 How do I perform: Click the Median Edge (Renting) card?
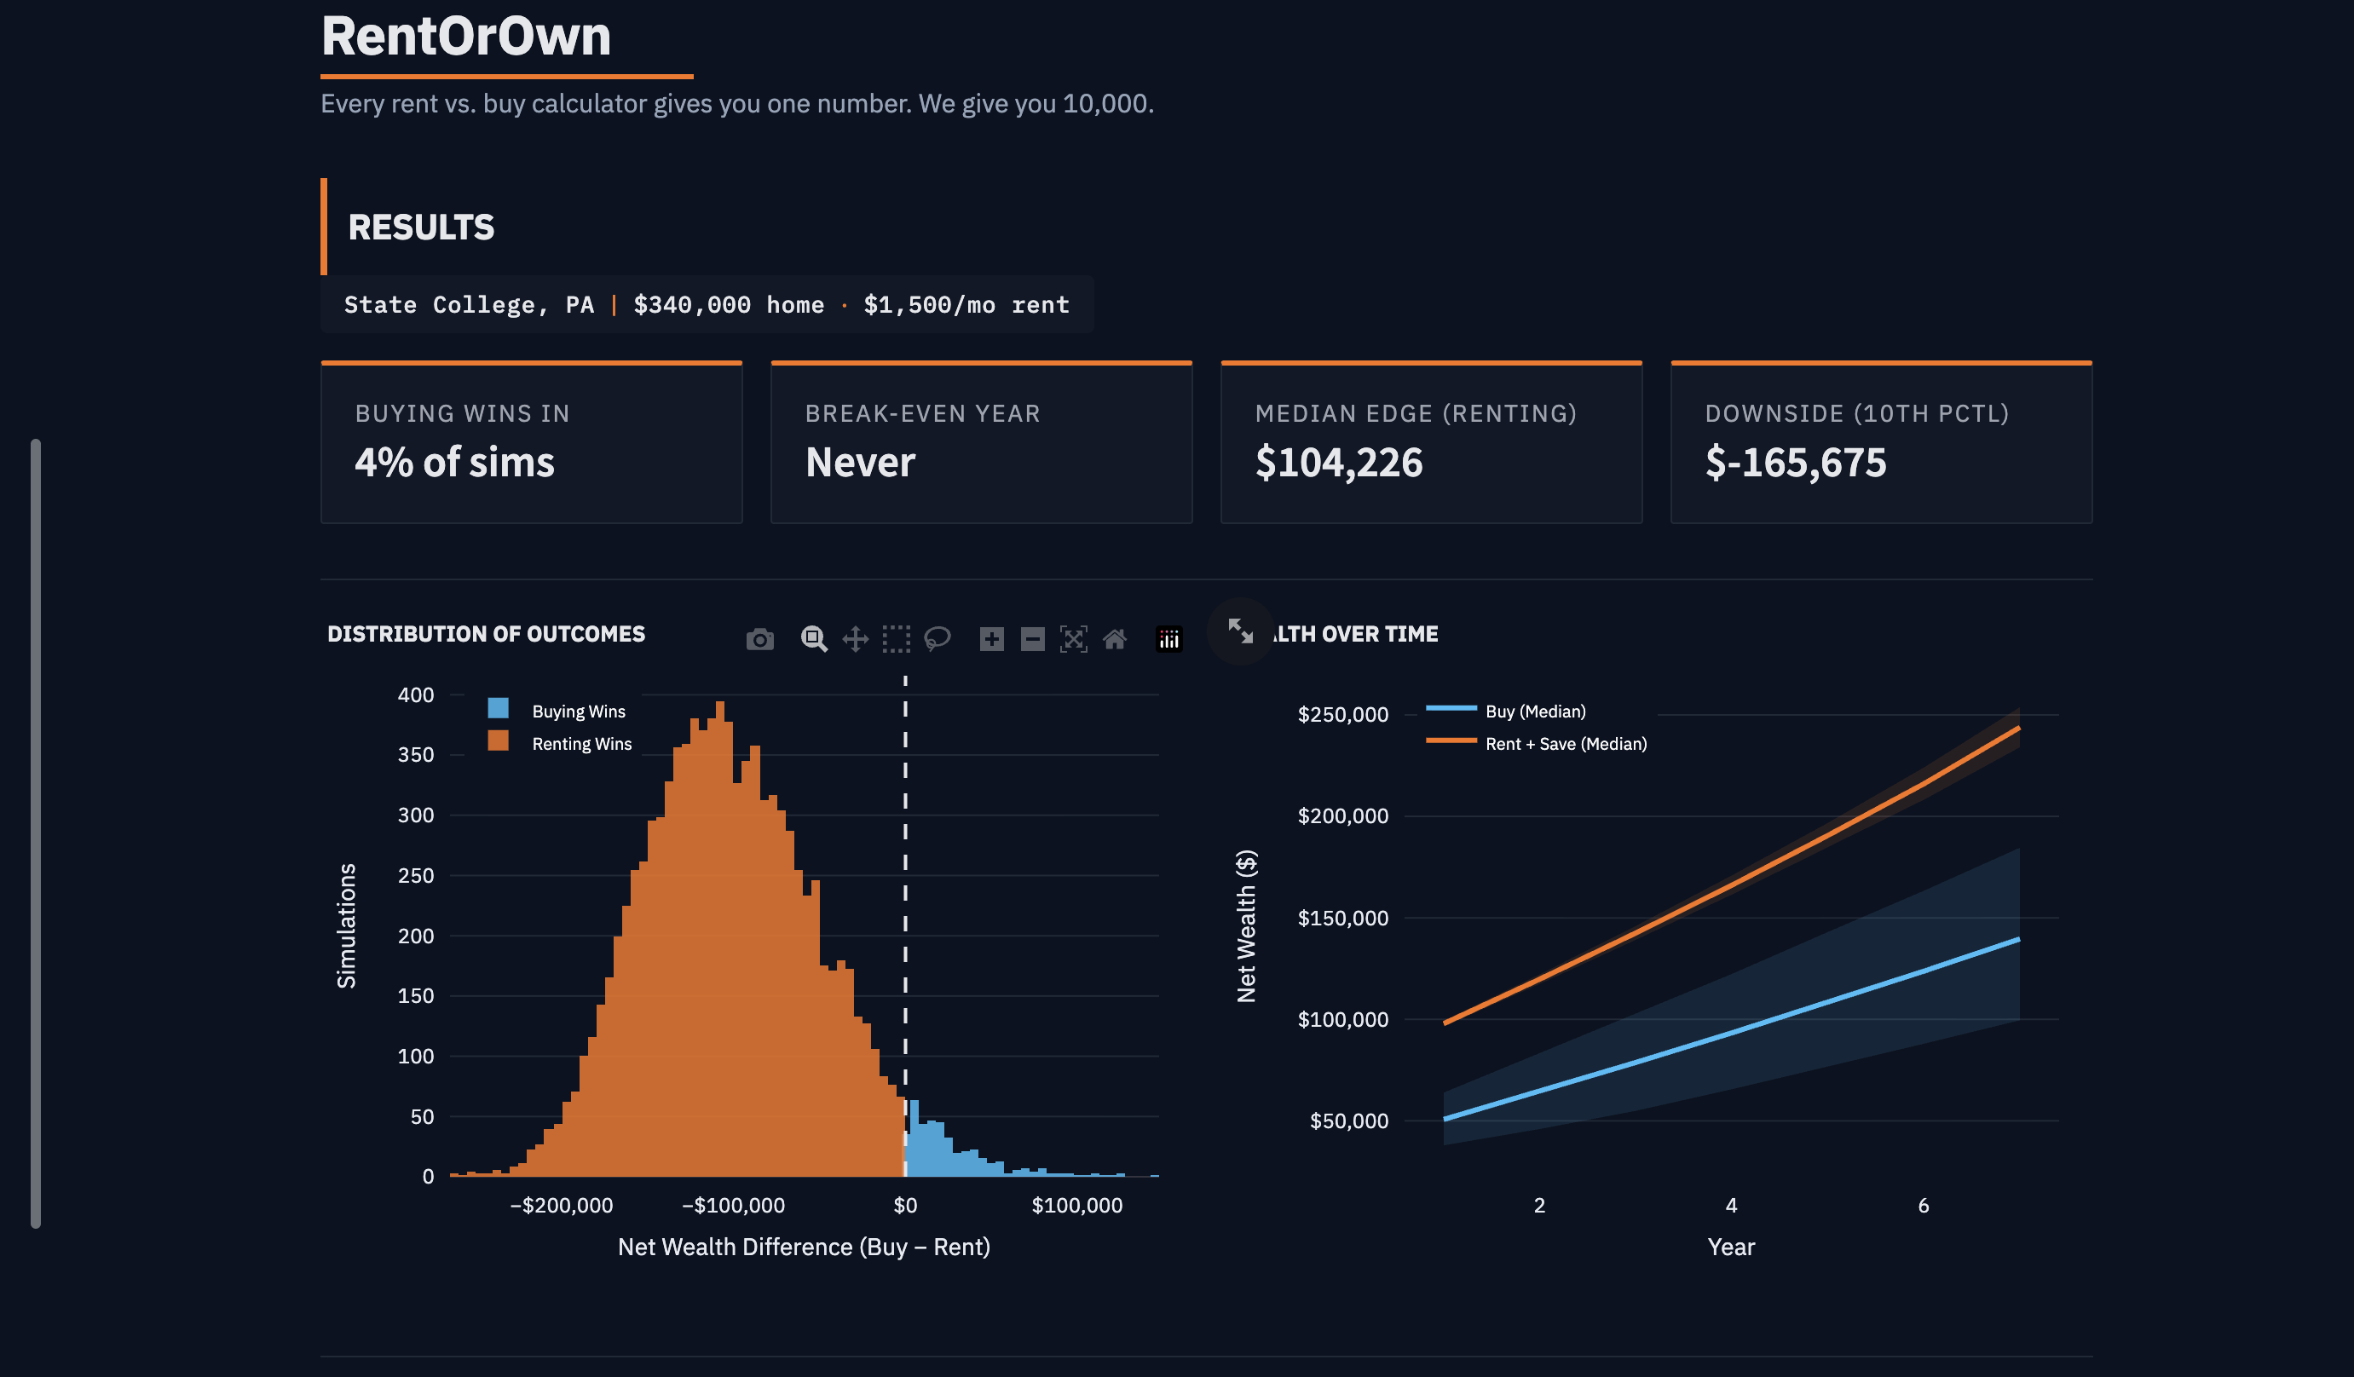[x=1430, y=443]
